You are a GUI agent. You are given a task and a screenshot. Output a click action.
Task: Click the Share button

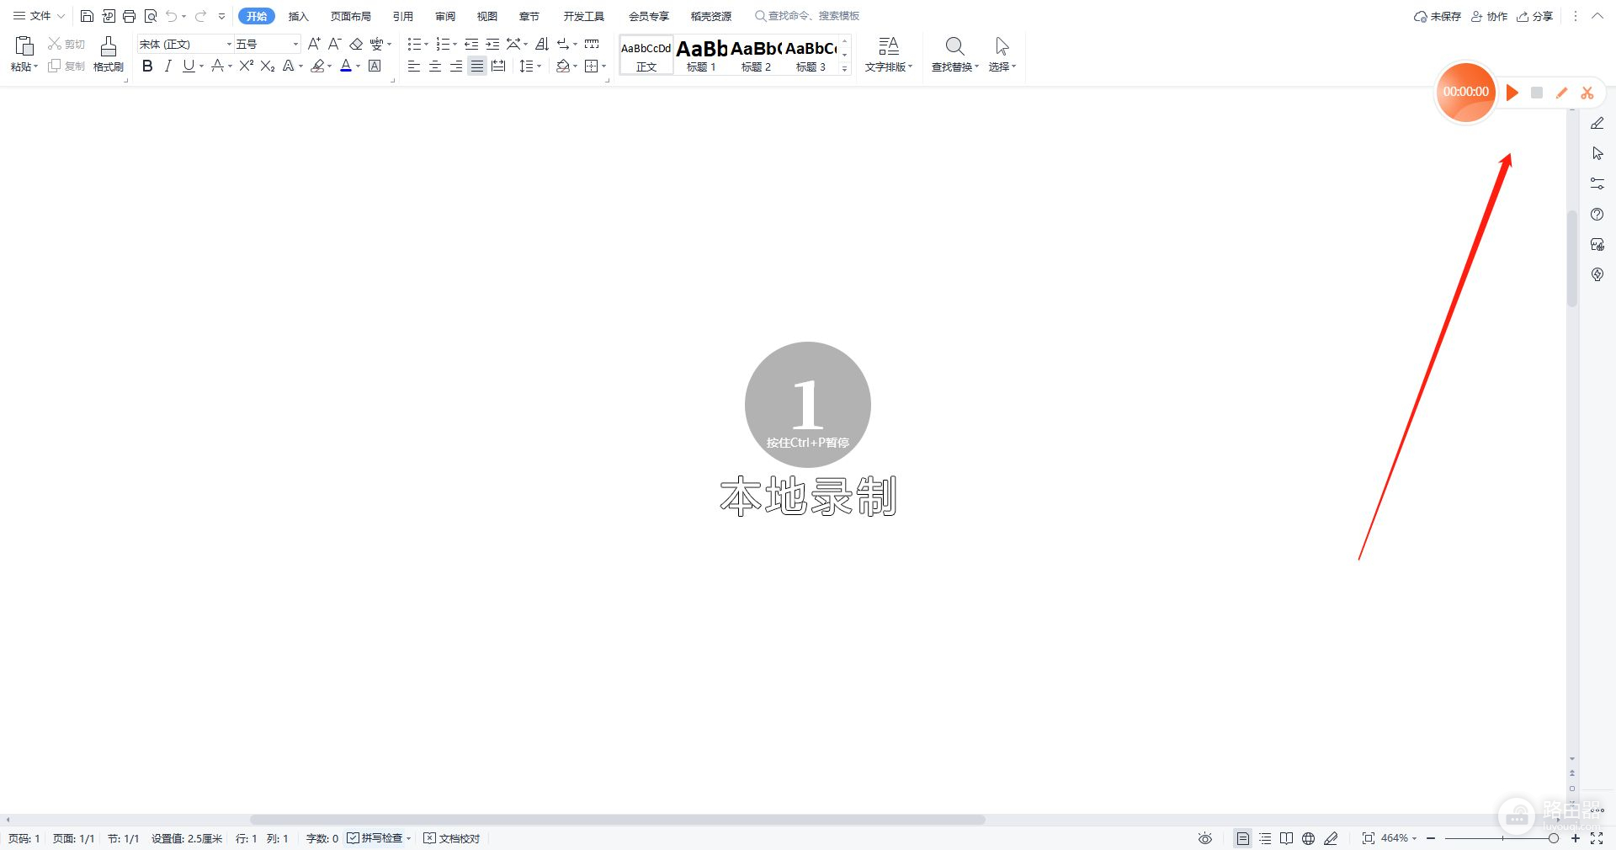tap(1535, 16)
